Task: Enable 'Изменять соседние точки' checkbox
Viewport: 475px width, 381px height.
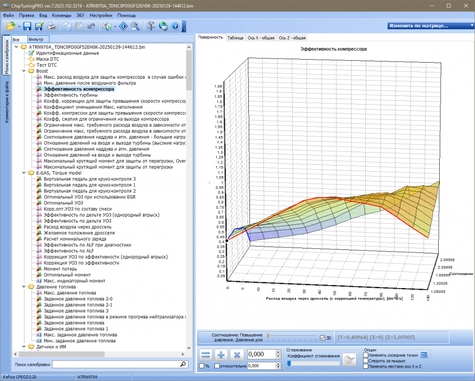Action: tap(366, 355)
